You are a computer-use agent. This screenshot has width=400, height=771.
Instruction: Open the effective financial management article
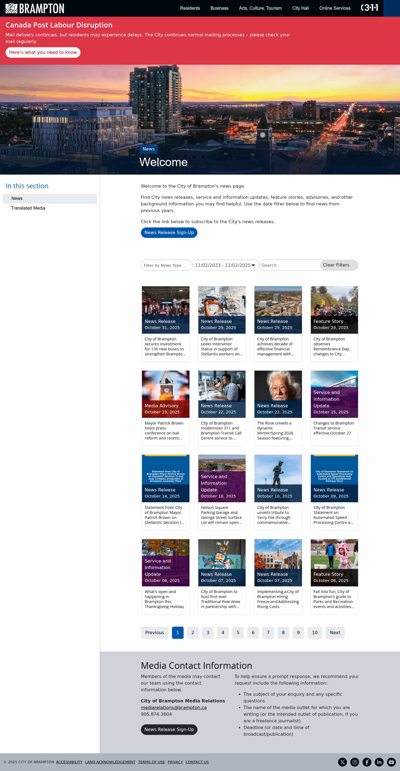278,324
